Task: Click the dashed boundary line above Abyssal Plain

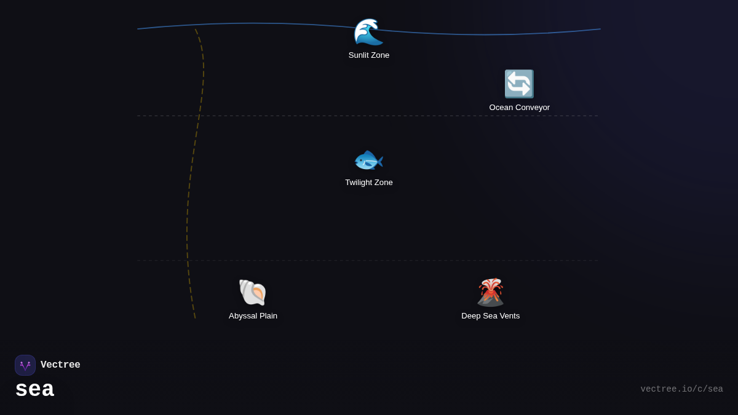Action: [369, 260]
